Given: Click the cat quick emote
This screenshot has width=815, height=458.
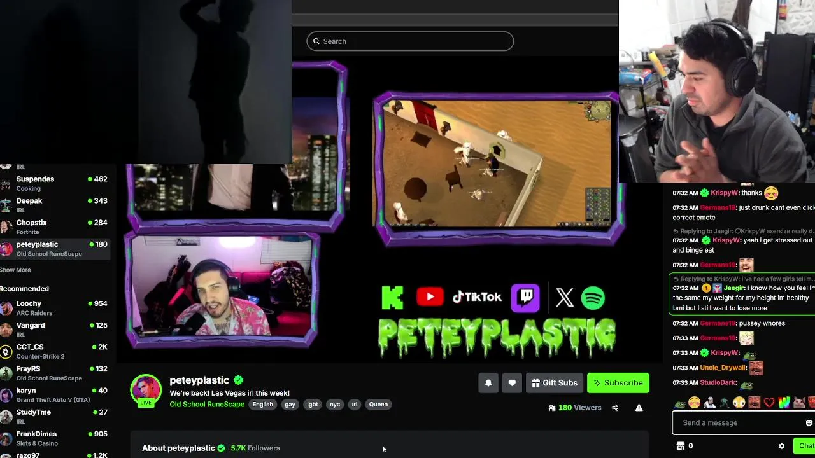Looking at the screenshot, I should (x=799, y=403).
